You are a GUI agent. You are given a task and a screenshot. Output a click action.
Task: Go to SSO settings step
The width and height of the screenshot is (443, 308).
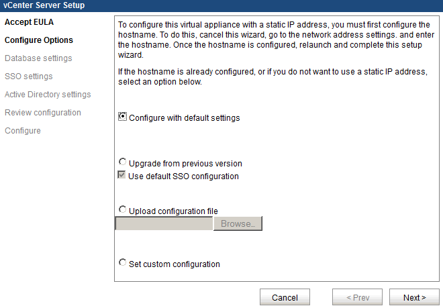tap(28, 76)
